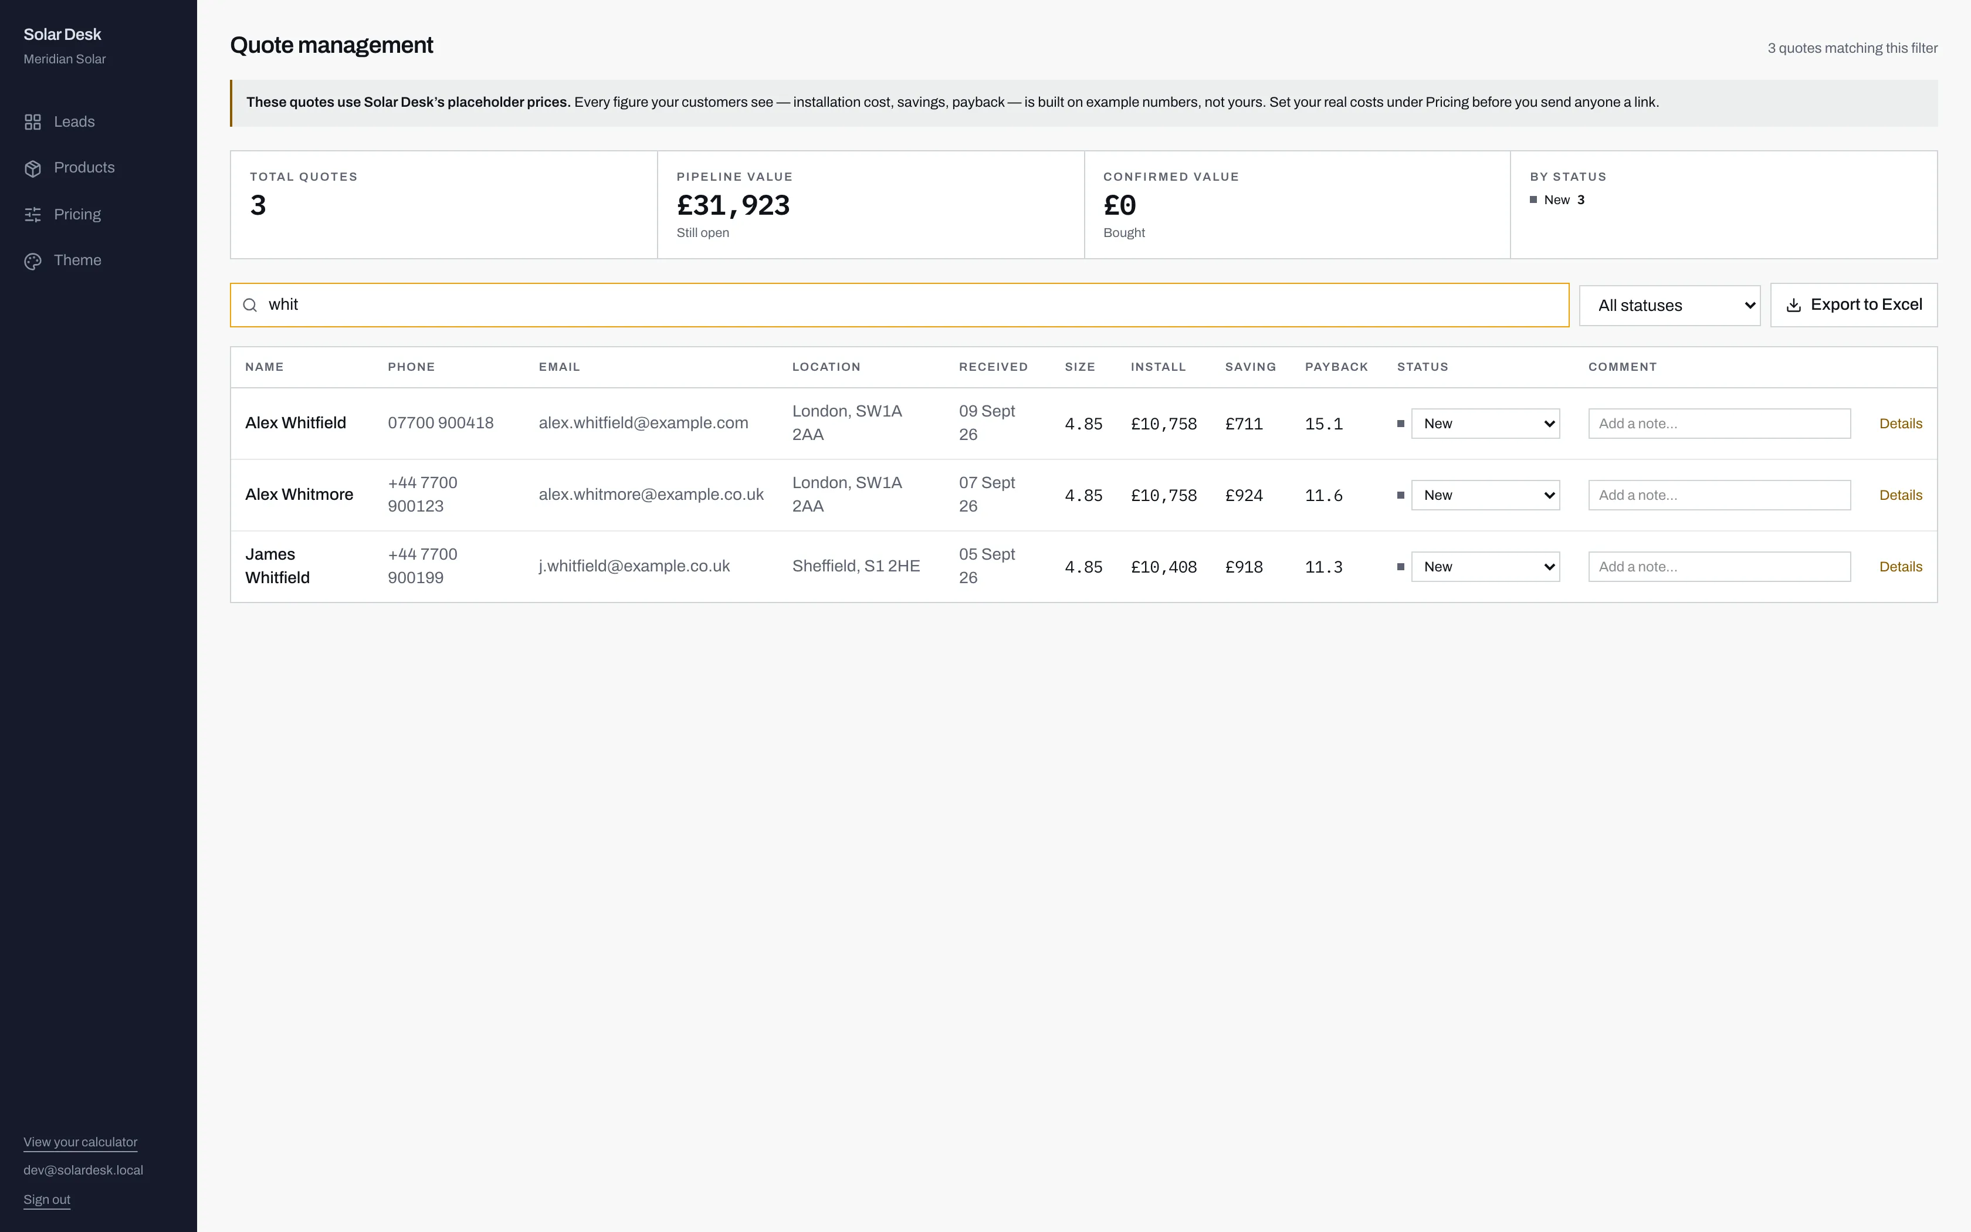Click phone number 07700 900418
The height and width of the screenshot is (1232, 1971).
click(441, 423)
